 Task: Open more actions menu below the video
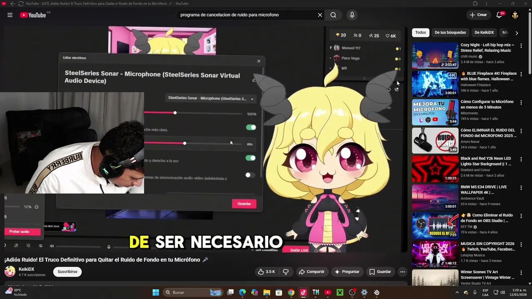[x=402, y=272]
